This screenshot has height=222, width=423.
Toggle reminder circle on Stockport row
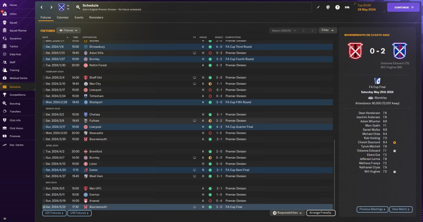[44, 102]
